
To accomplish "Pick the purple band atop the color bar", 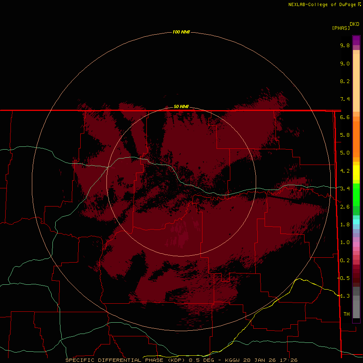I will pyautogui.click(x=356, y=40).
